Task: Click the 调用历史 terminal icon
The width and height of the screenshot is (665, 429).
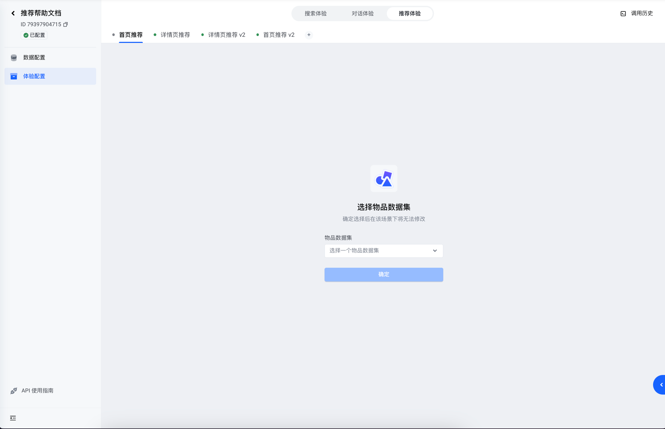Action: 623,14
